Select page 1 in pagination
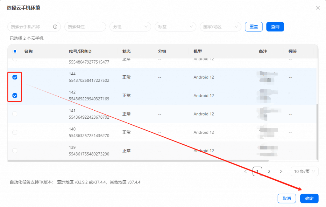The image size is (326, 207). click(257, 171)
